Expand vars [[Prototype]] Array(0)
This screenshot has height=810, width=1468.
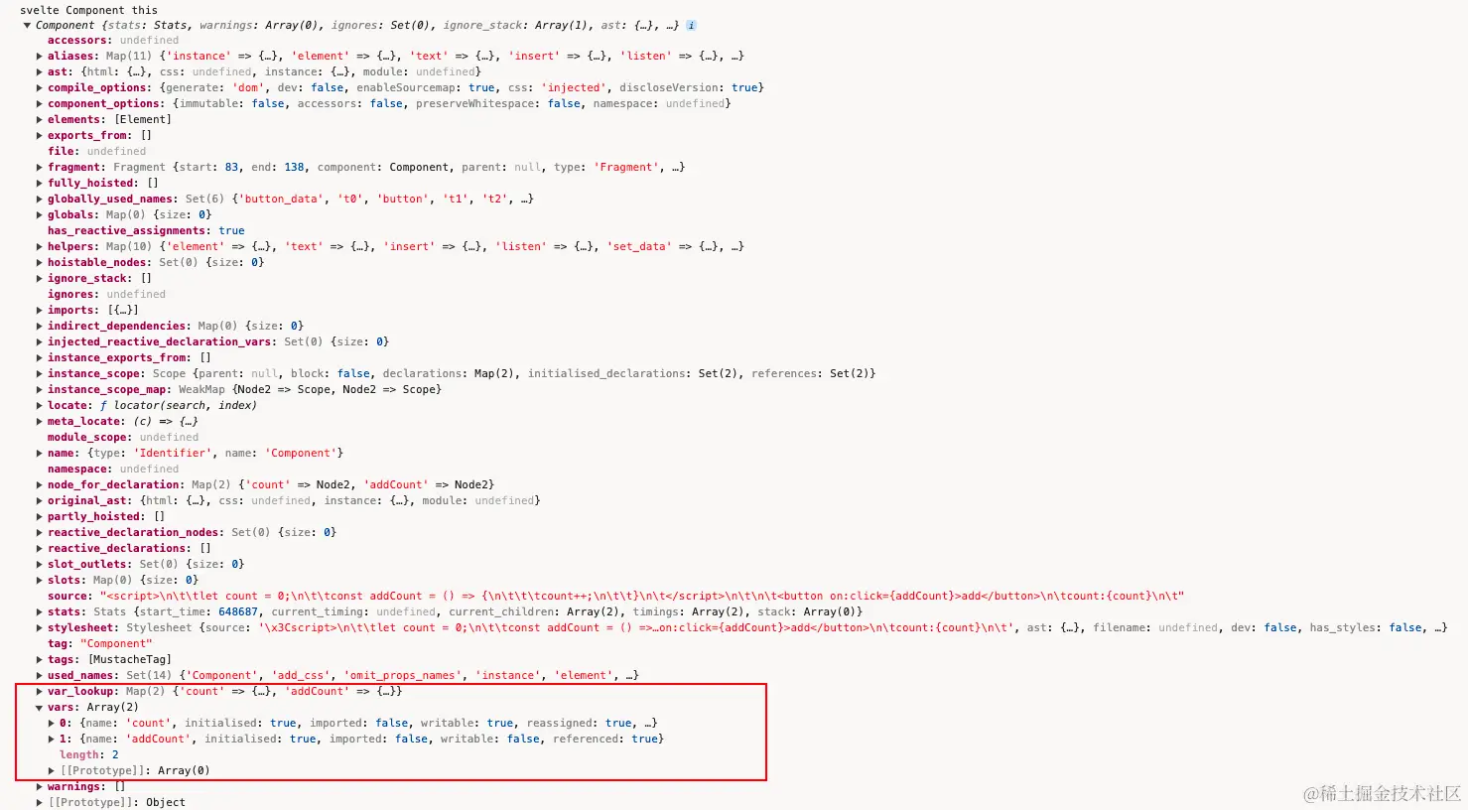[x=51, y=771]
